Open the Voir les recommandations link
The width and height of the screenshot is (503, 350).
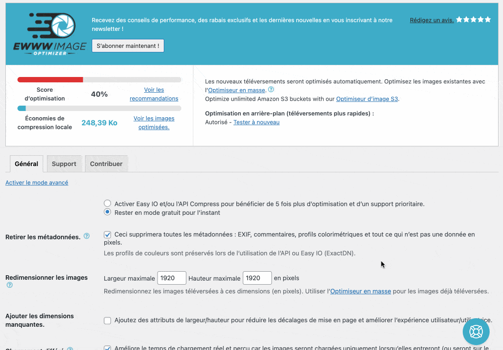click(154, 94)
